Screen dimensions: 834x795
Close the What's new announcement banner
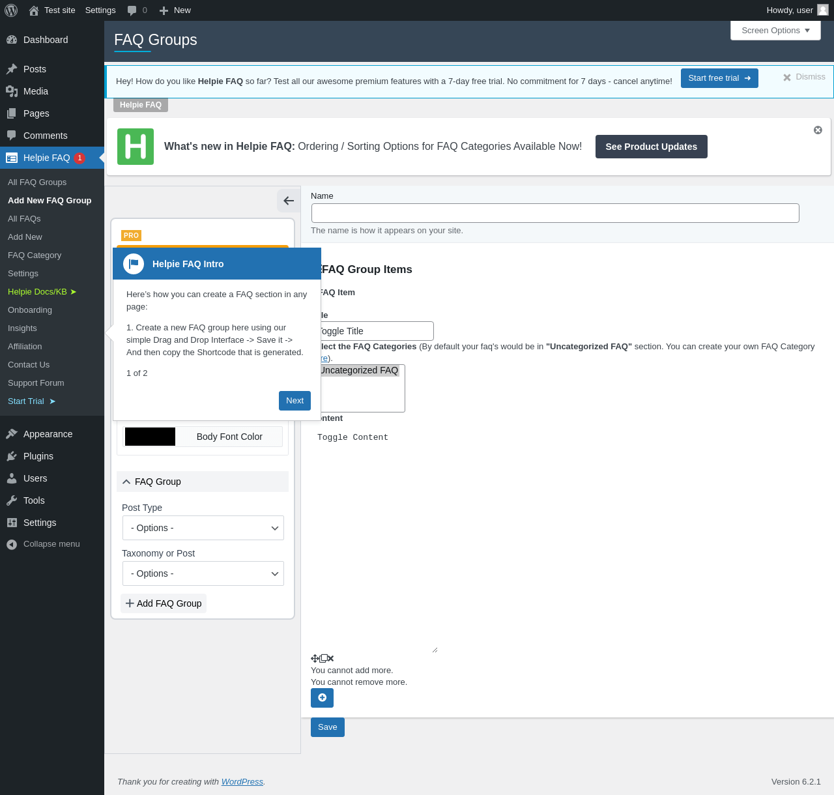pyautogui.click(x=818, y=130)
